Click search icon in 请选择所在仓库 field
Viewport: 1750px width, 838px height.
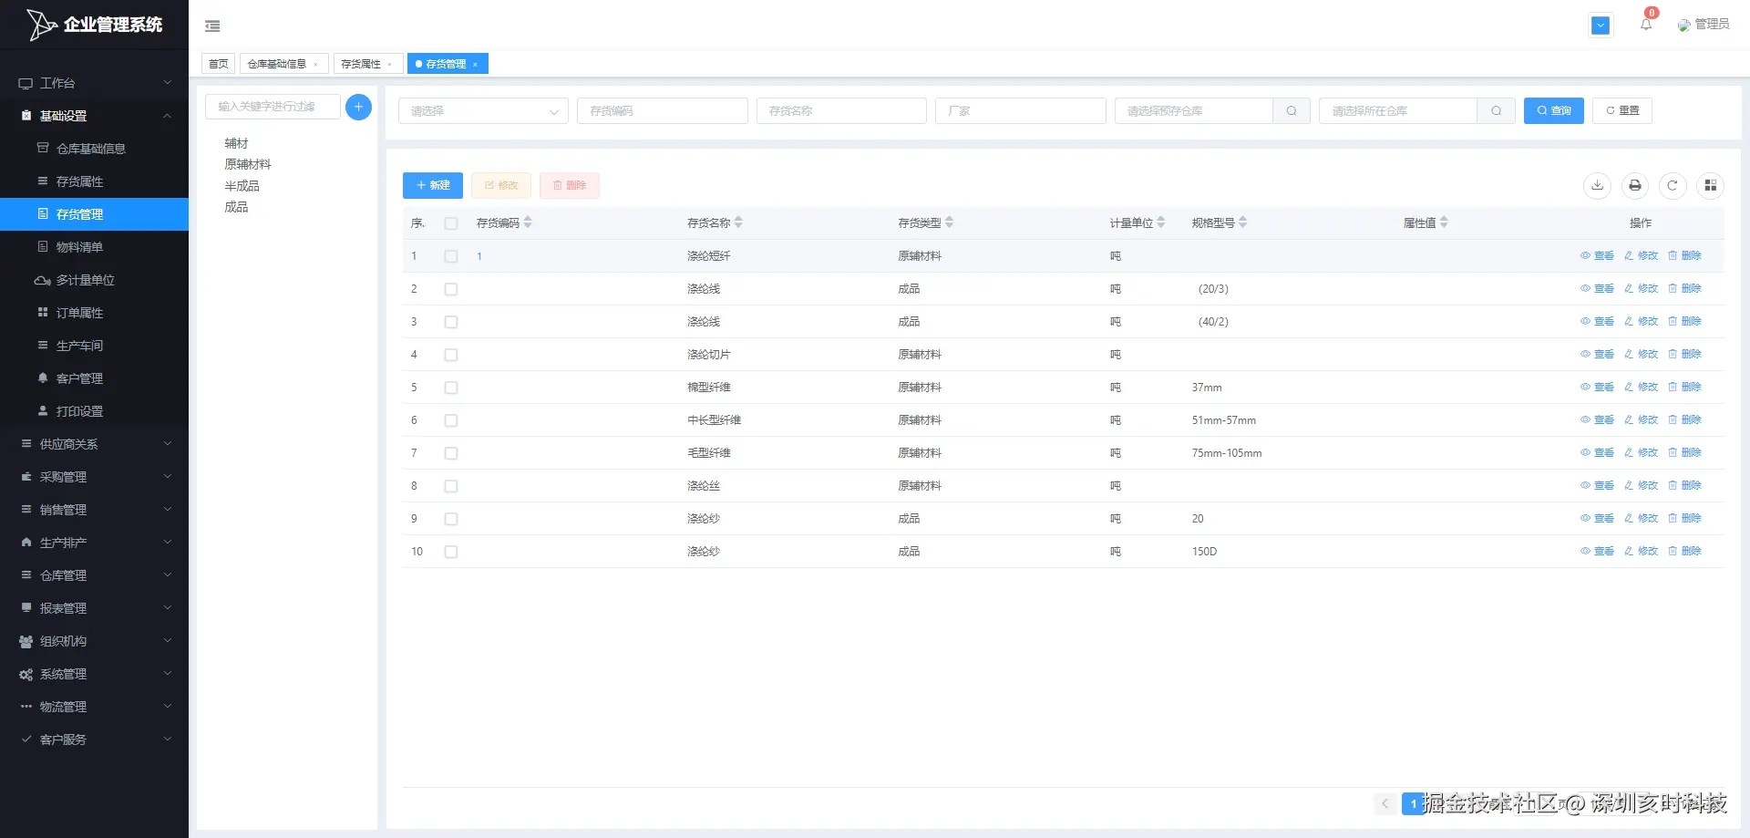click(1497, 111)
